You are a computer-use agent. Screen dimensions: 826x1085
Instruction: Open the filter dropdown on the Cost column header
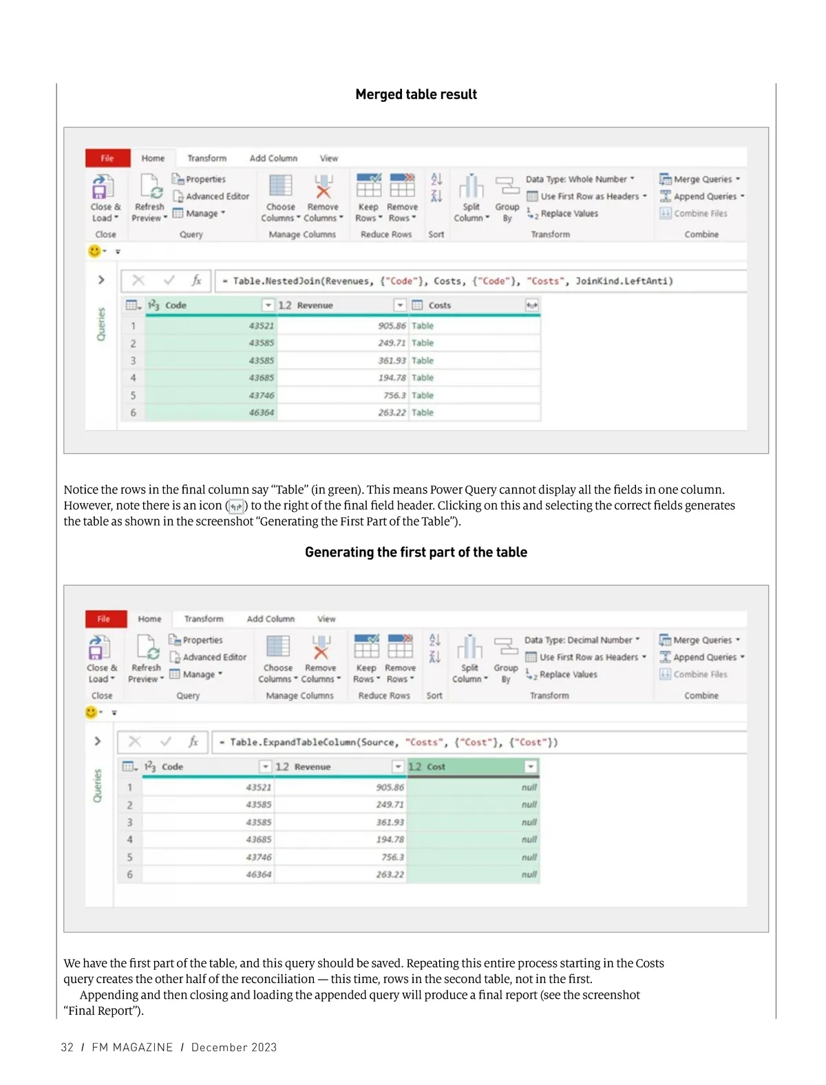530,767
